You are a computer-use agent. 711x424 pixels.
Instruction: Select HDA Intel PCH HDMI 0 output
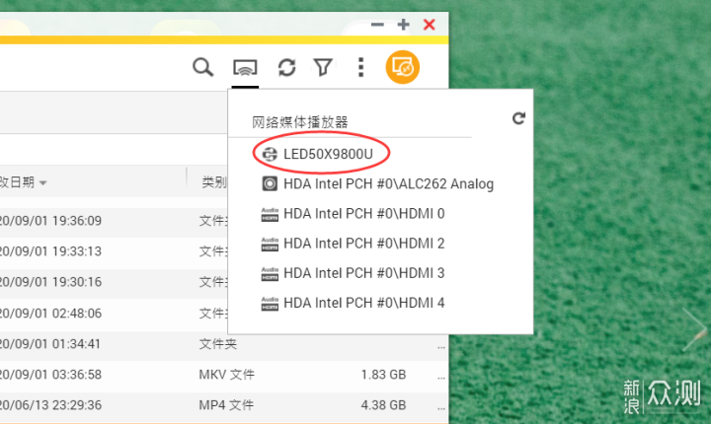click(x=354, y=214)
